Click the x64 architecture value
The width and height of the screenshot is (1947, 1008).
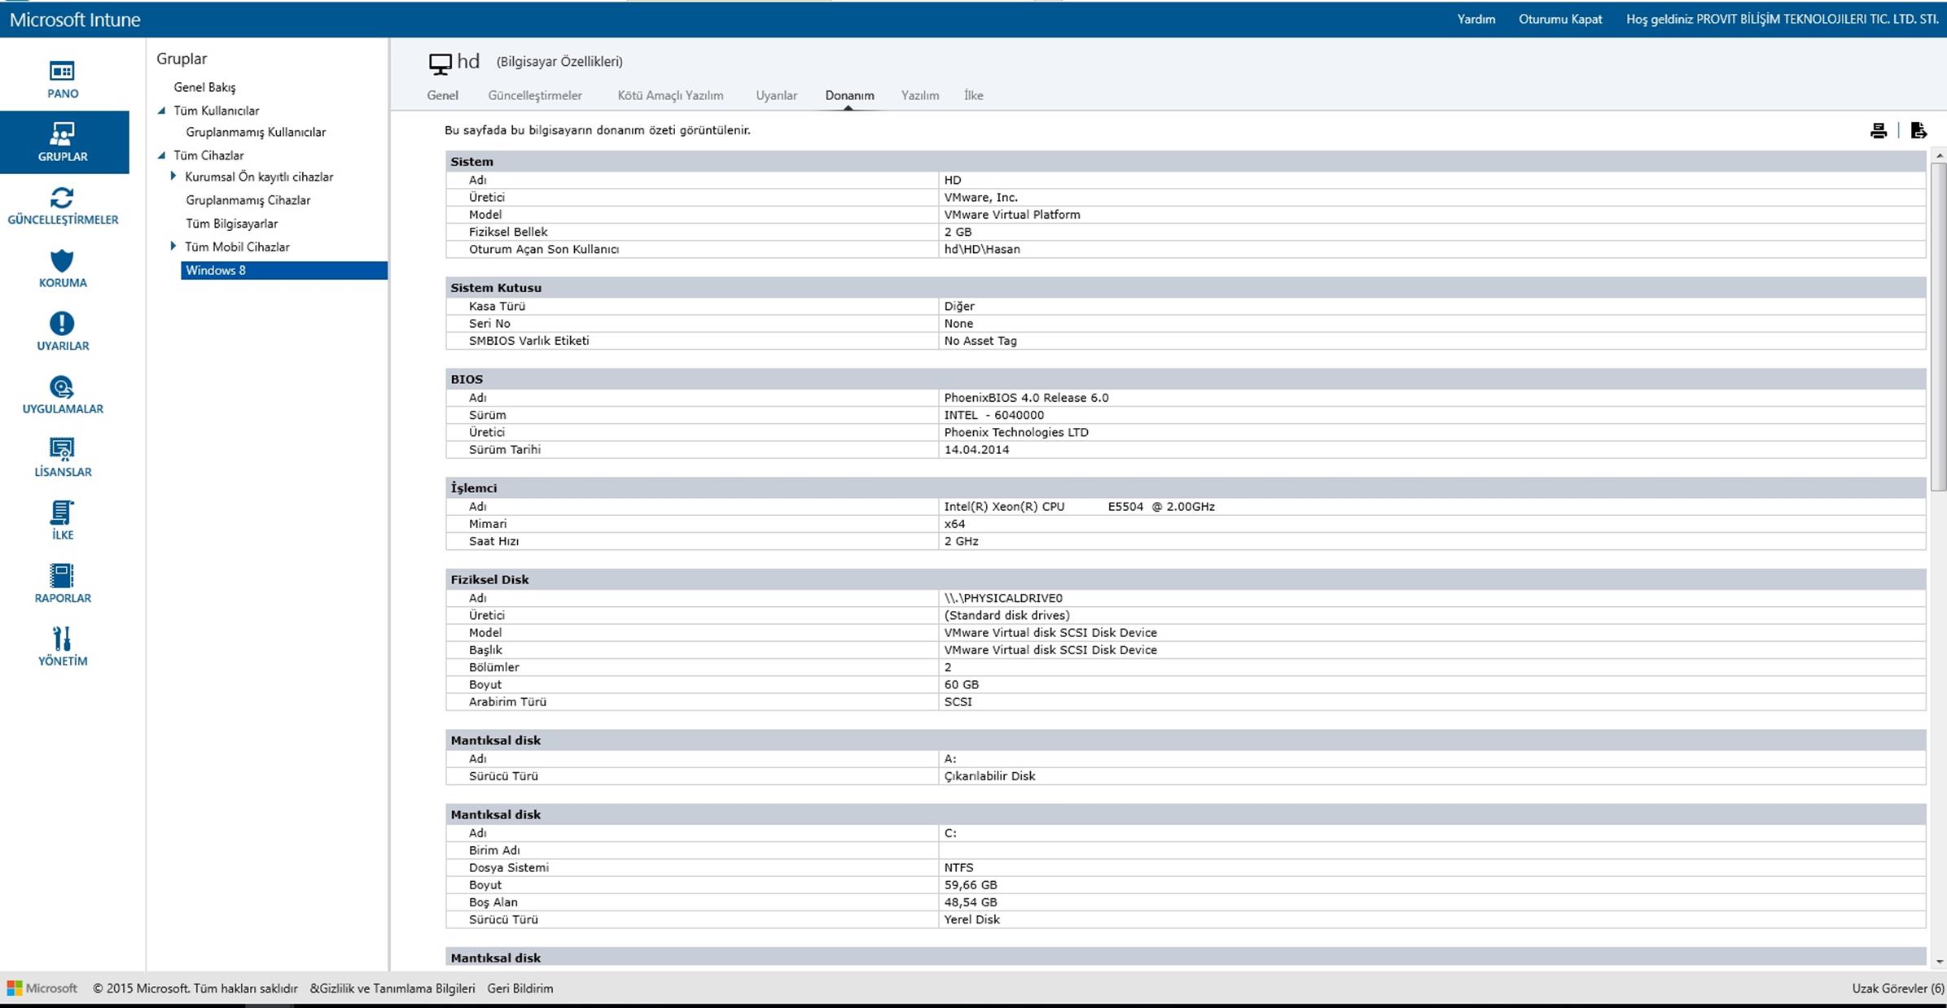tap(954, 524)
